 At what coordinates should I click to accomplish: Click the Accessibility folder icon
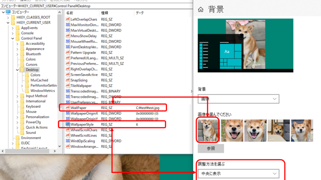(22, 44)
